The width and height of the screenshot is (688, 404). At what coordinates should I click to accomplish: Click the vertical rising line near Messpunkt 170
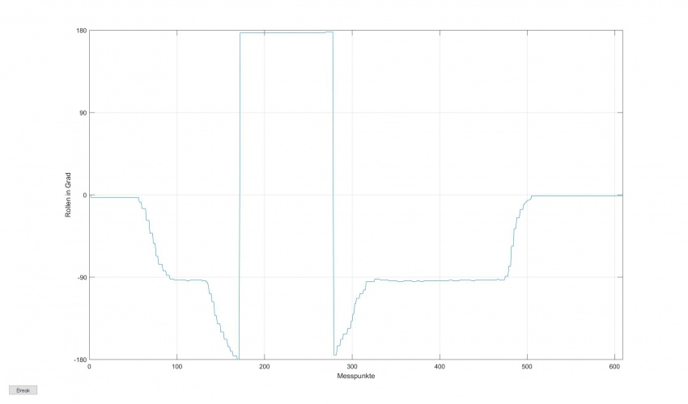240,194
